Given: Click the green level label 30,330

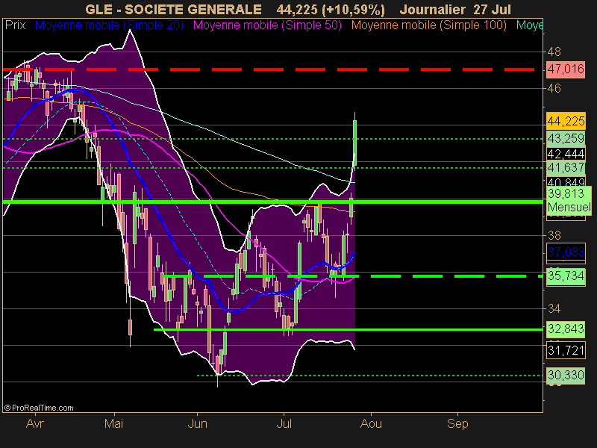Looking at the screenshot, I should tap(566, 376).
